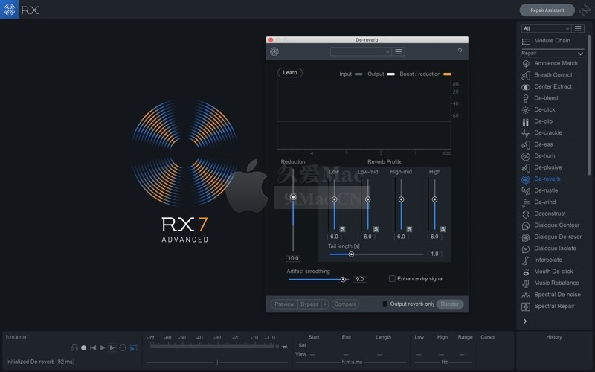The image size is (595, 372).
Task: Open the Music Rebalance module icon
Action: pos(526,284)
